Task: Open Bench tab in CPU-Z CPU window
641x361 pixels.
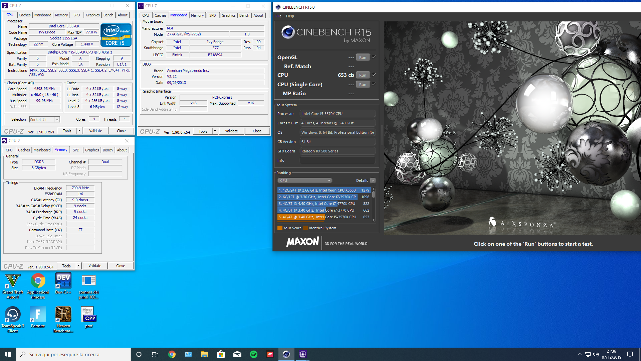Action: (109, 15)
